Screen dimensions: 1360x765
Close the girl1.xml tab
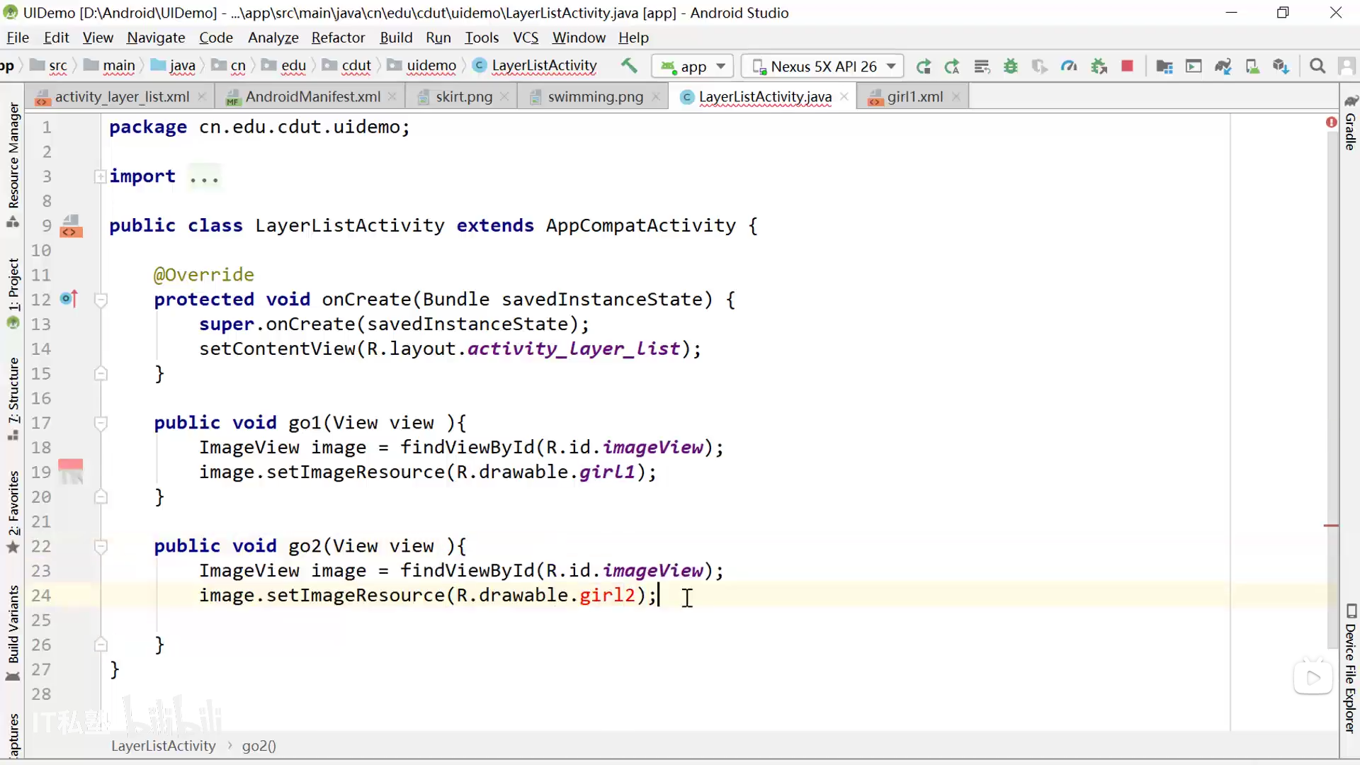click(956, 97)
